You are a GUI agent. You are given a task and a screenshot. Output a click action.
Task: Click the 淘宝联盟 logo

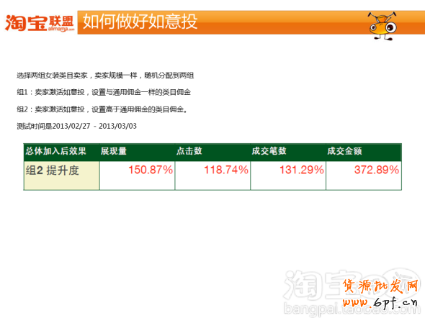click(x=40, y=23)
